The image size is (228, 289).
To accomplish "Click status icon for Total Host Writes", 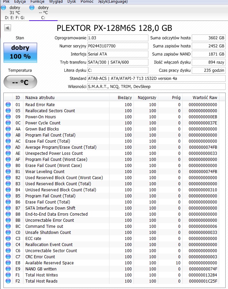I will pyautogui.click(x=8, y=275).
